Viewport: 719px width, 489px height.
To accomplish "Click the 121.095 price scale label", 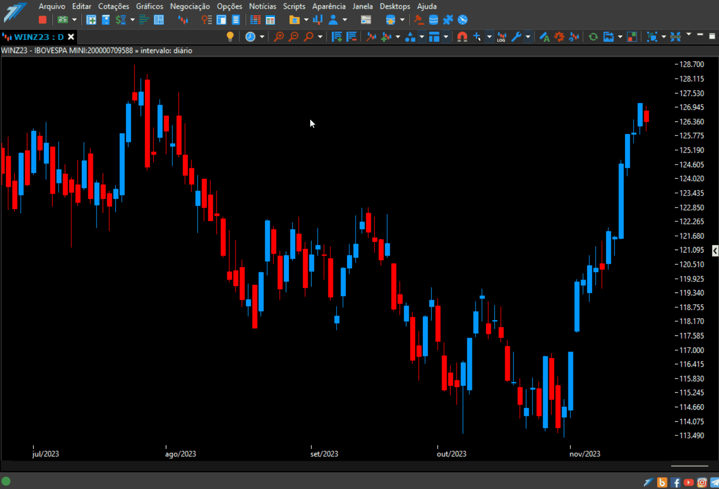I will click(691, 250).
